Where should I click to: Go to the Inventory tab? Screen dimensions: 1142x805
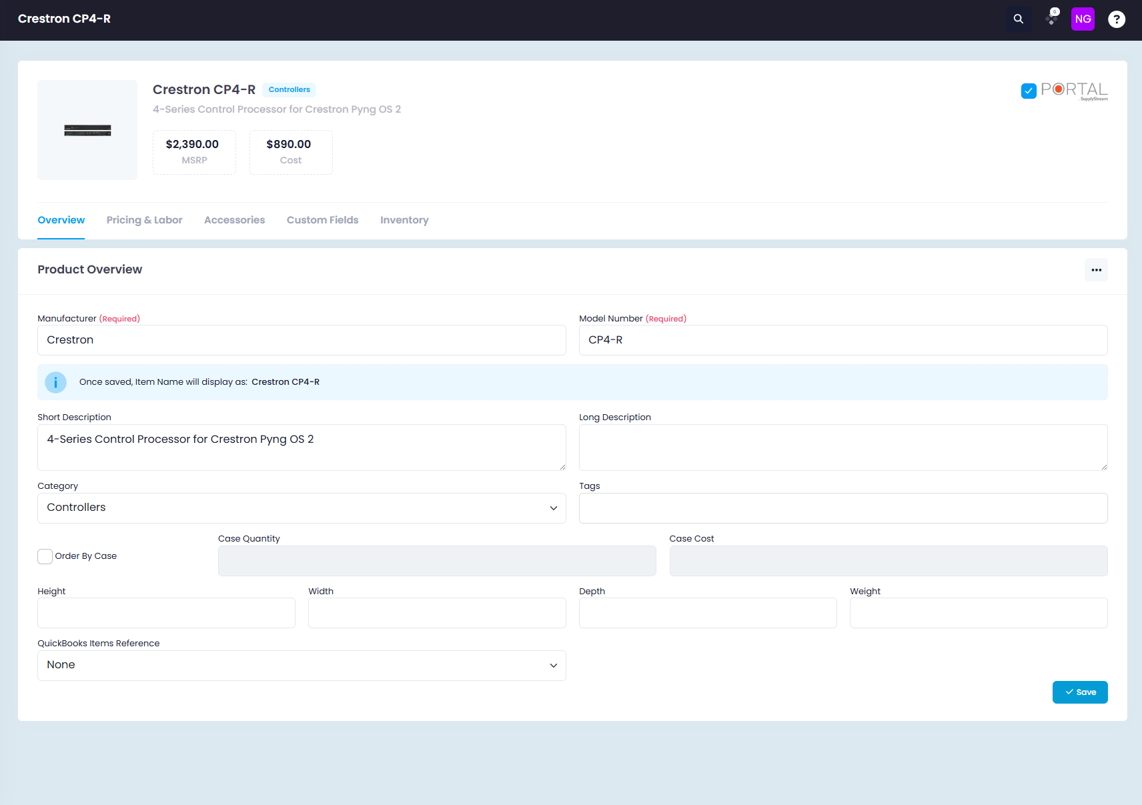tap(404, 220)
